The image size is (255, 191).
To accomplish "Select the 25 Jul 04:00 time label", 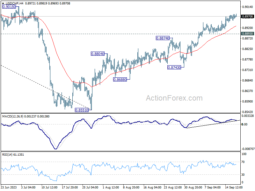I will pos(90,187).
